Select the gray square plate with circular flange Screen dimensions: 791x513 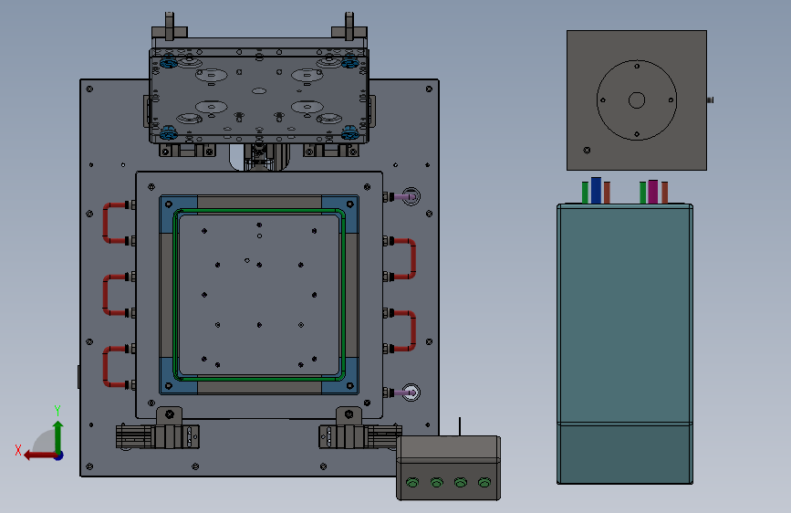[637, 100]
